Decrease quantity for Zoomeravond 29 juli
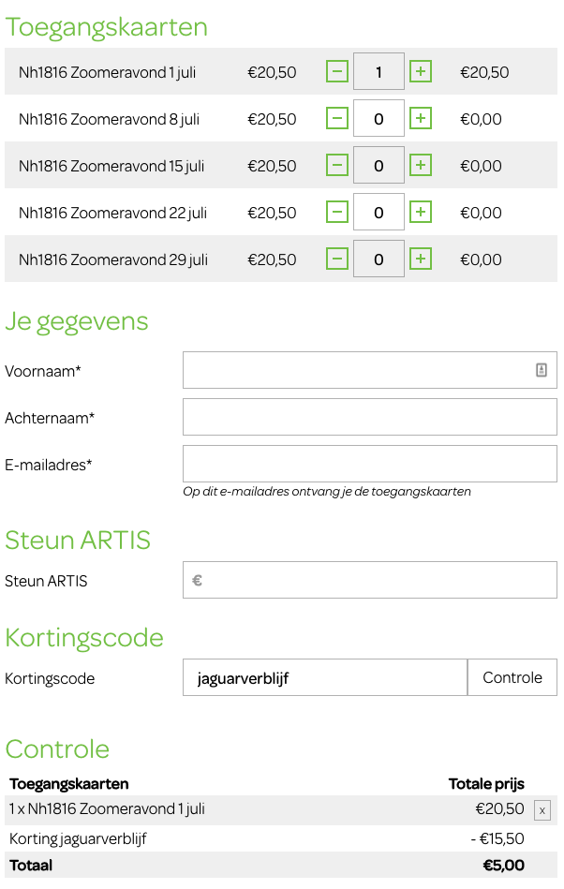 [x=337, y=259]
